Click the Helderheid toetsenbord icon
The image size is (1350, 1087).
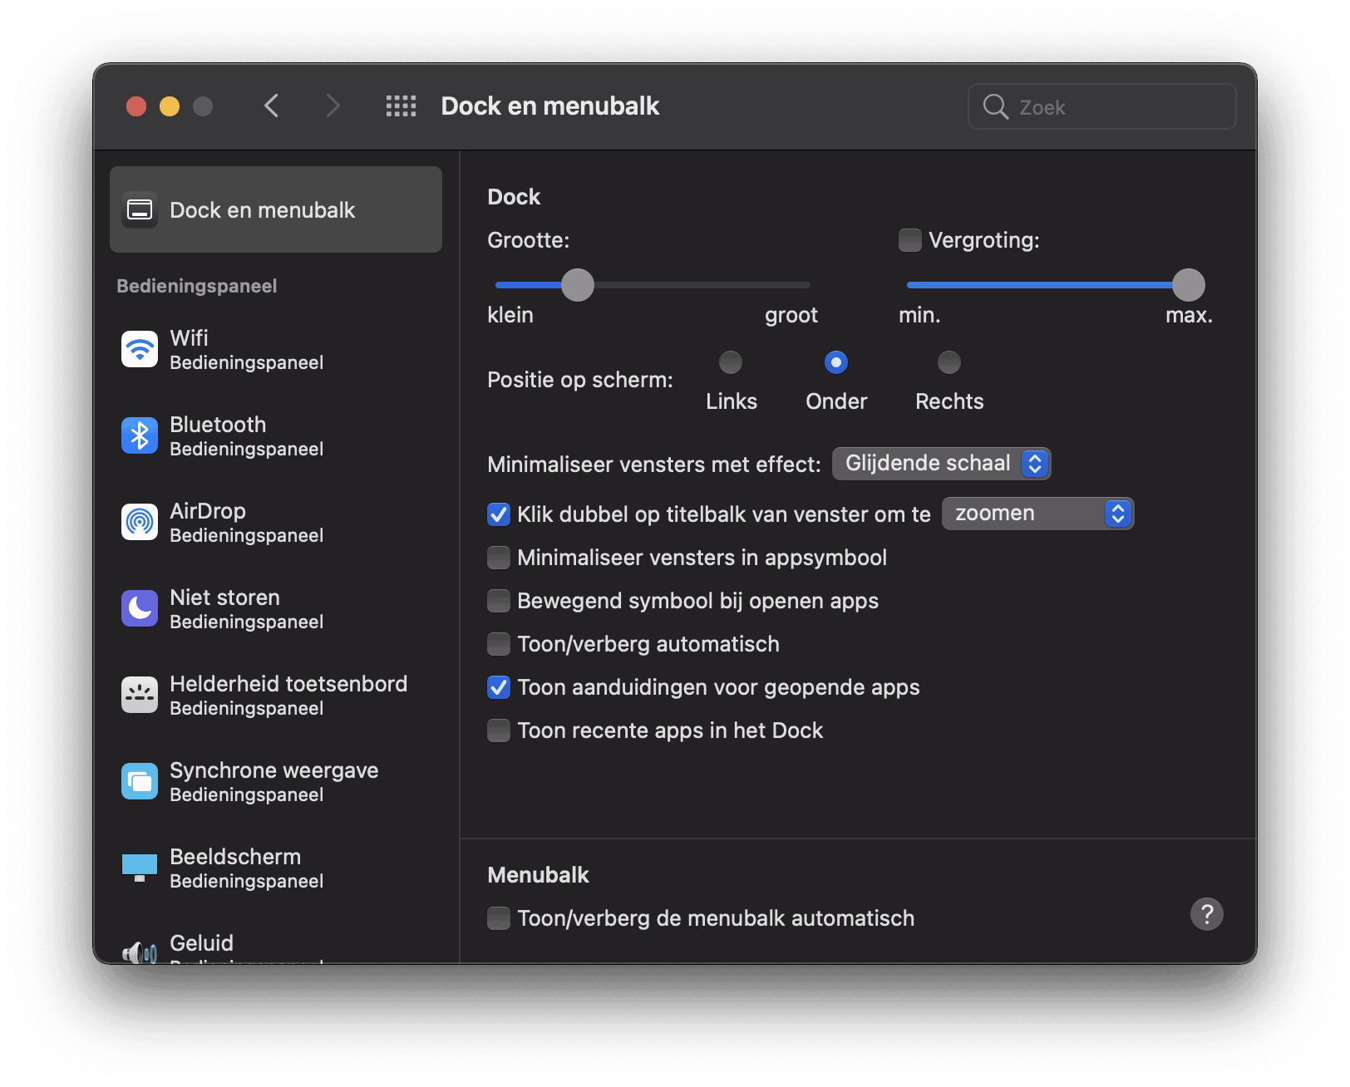tap(139, 695)
